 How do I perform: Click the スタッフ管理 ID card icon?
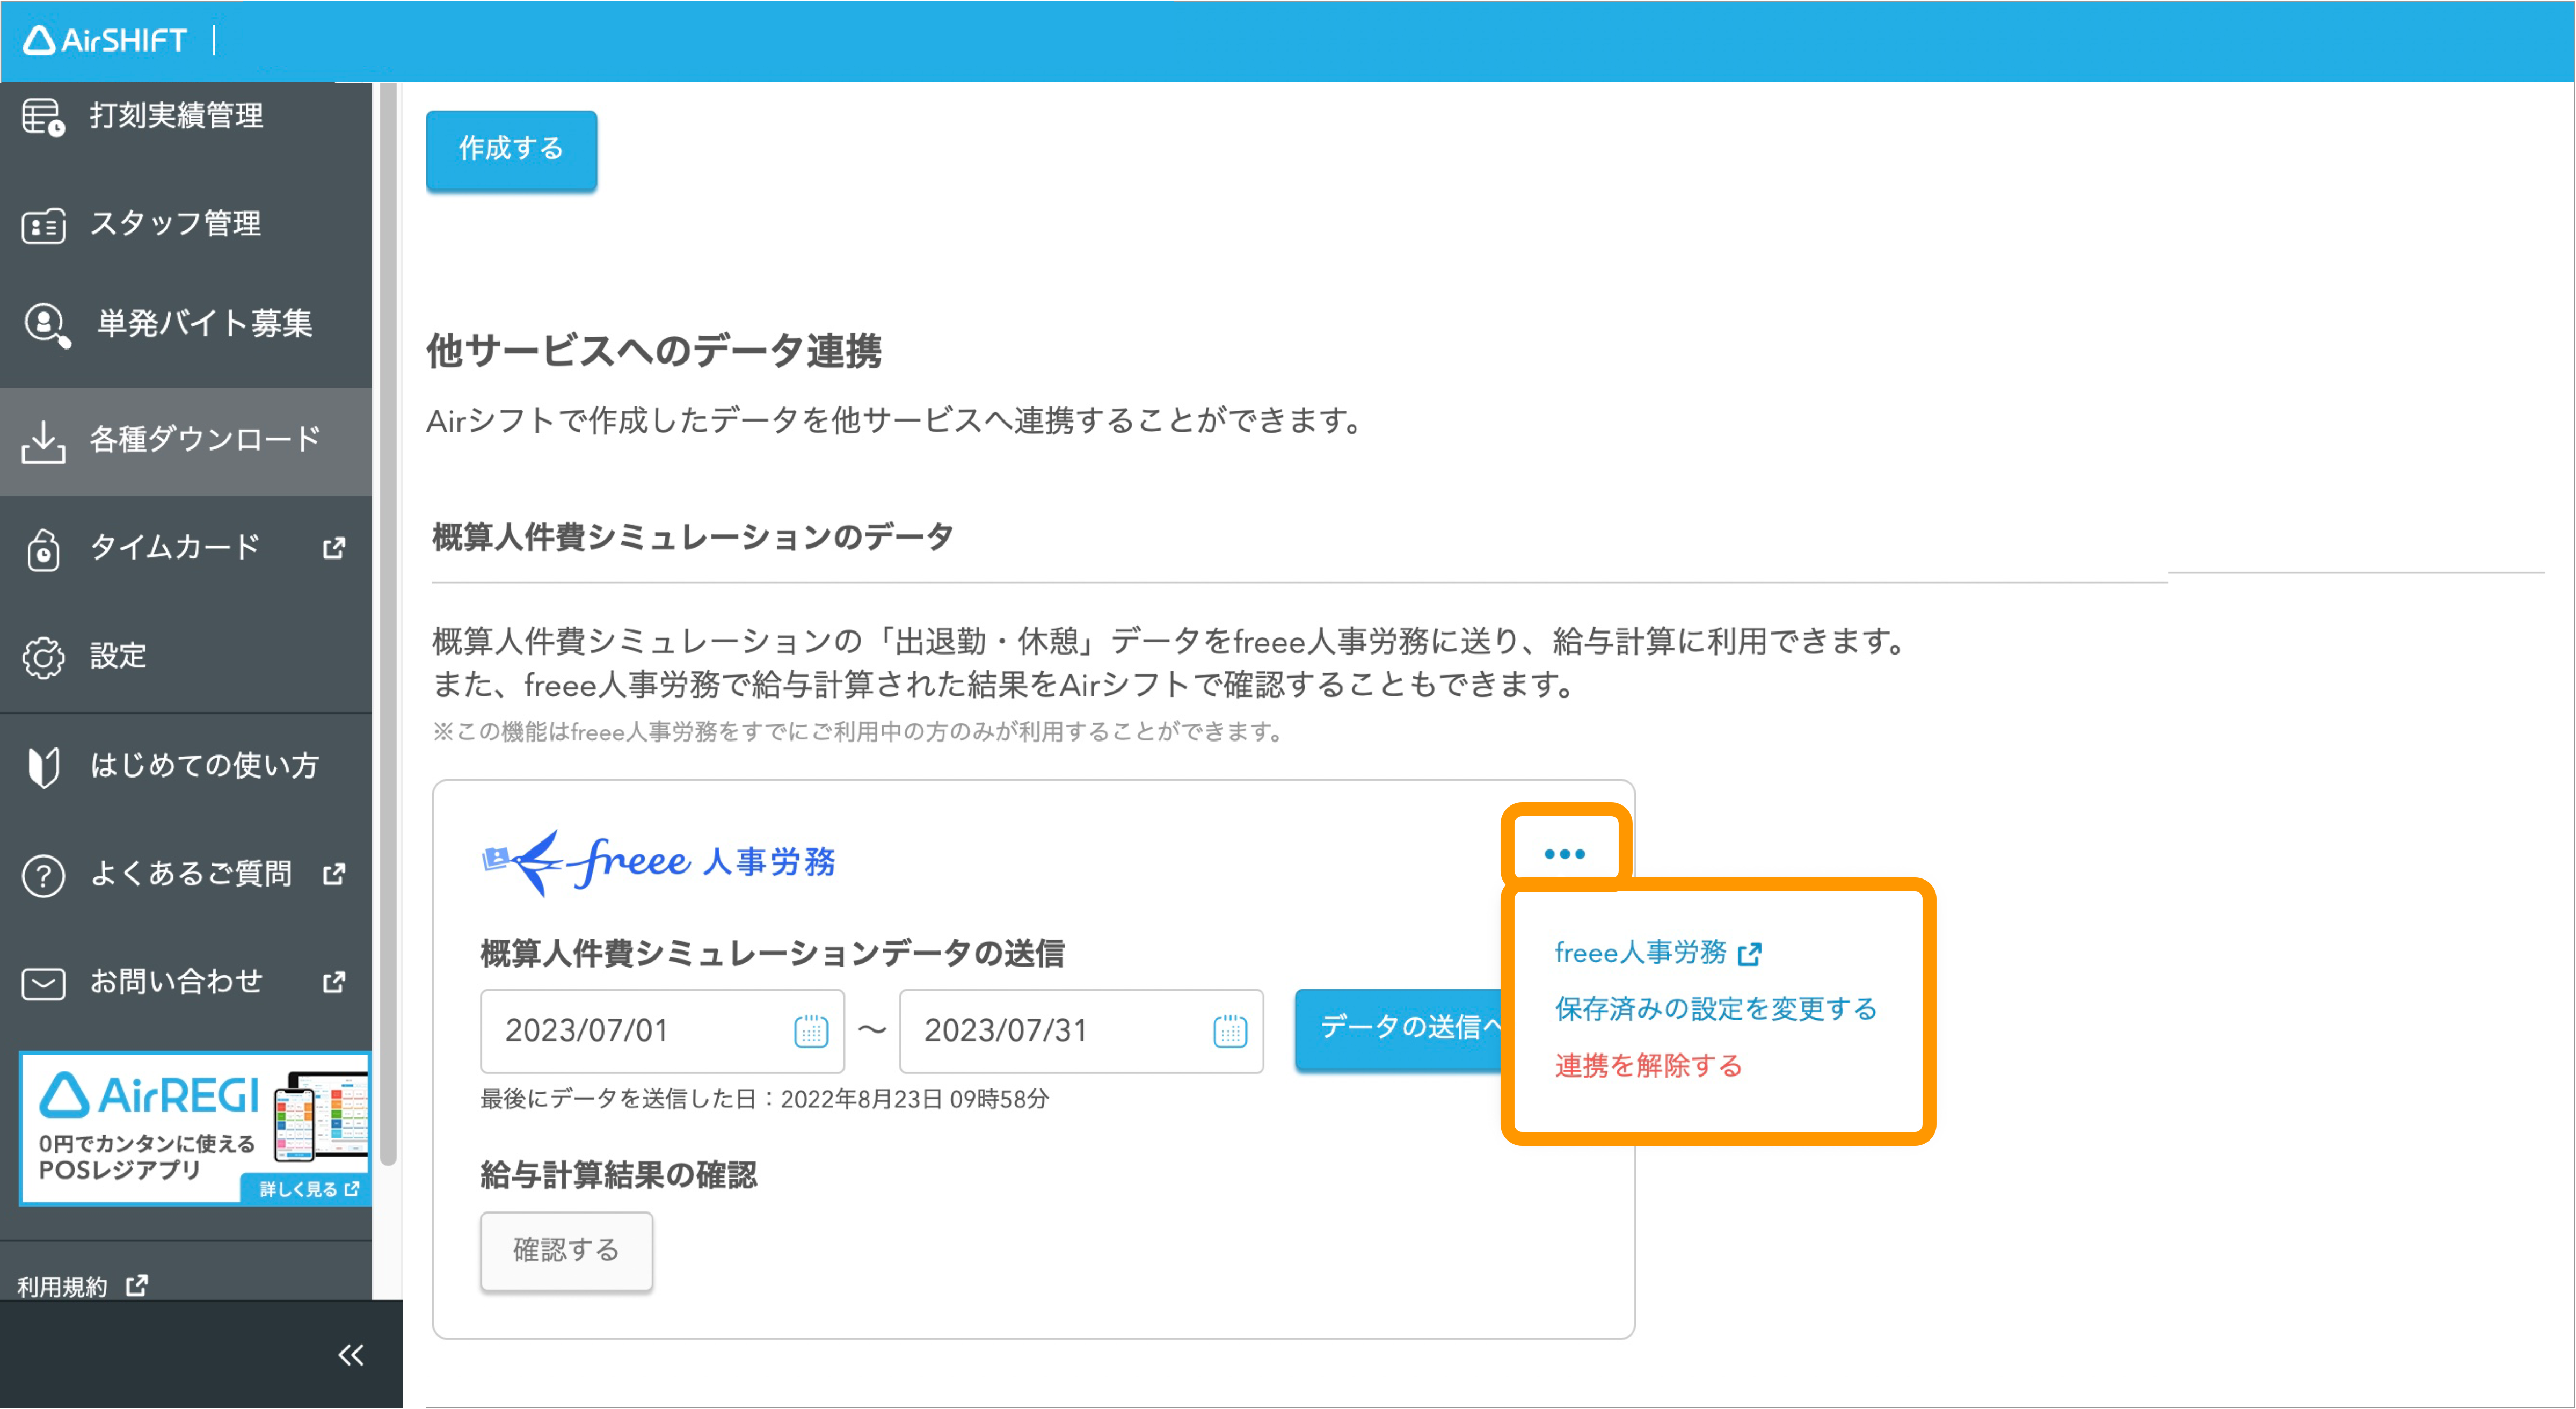[43, 226]
